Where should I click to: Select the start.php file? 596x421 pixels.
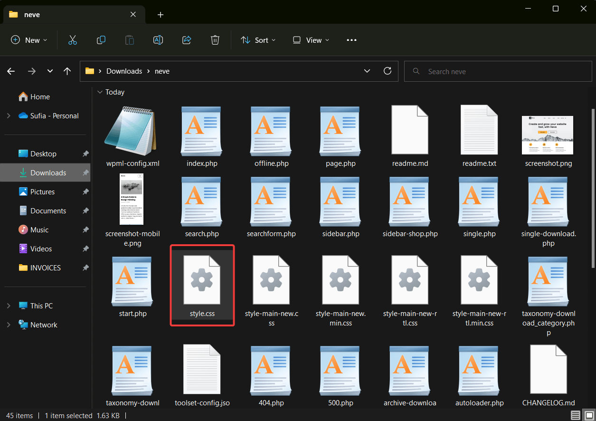click(132, 287)
